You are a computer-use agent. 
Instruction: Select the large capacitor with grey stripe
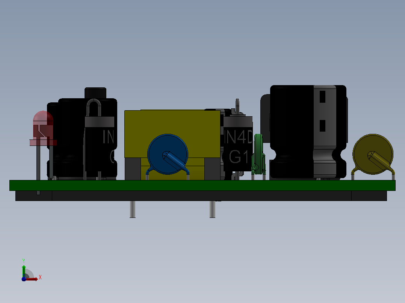308,132
